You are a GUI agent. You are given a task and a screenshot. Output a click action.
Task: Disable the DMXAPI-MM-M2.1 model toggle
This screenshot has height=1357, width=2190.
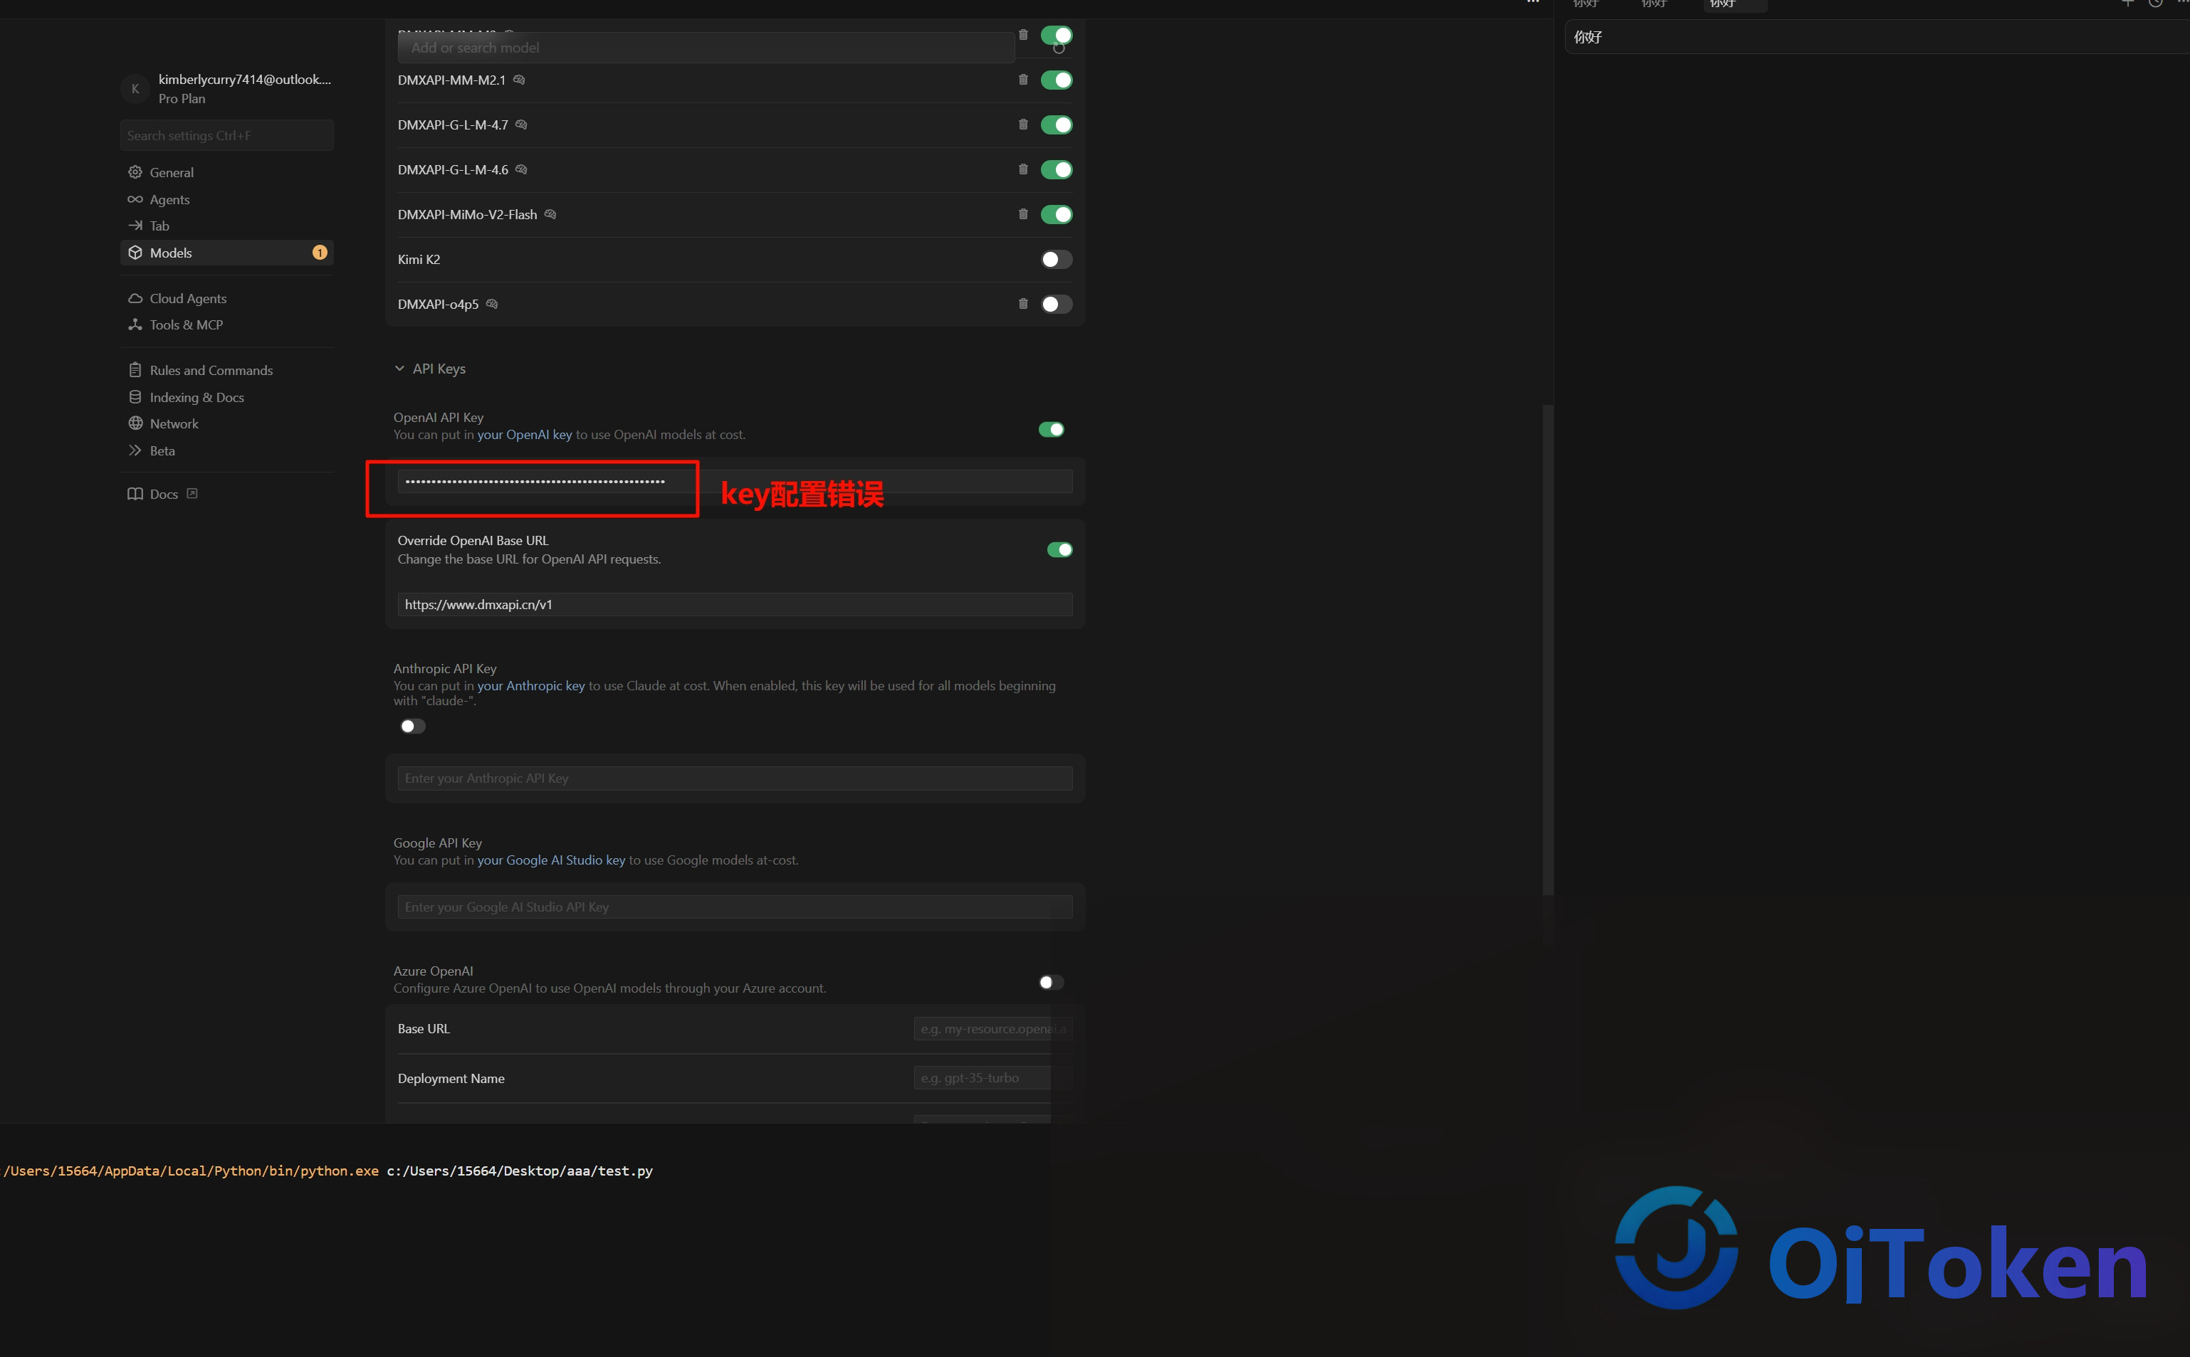1057,80
